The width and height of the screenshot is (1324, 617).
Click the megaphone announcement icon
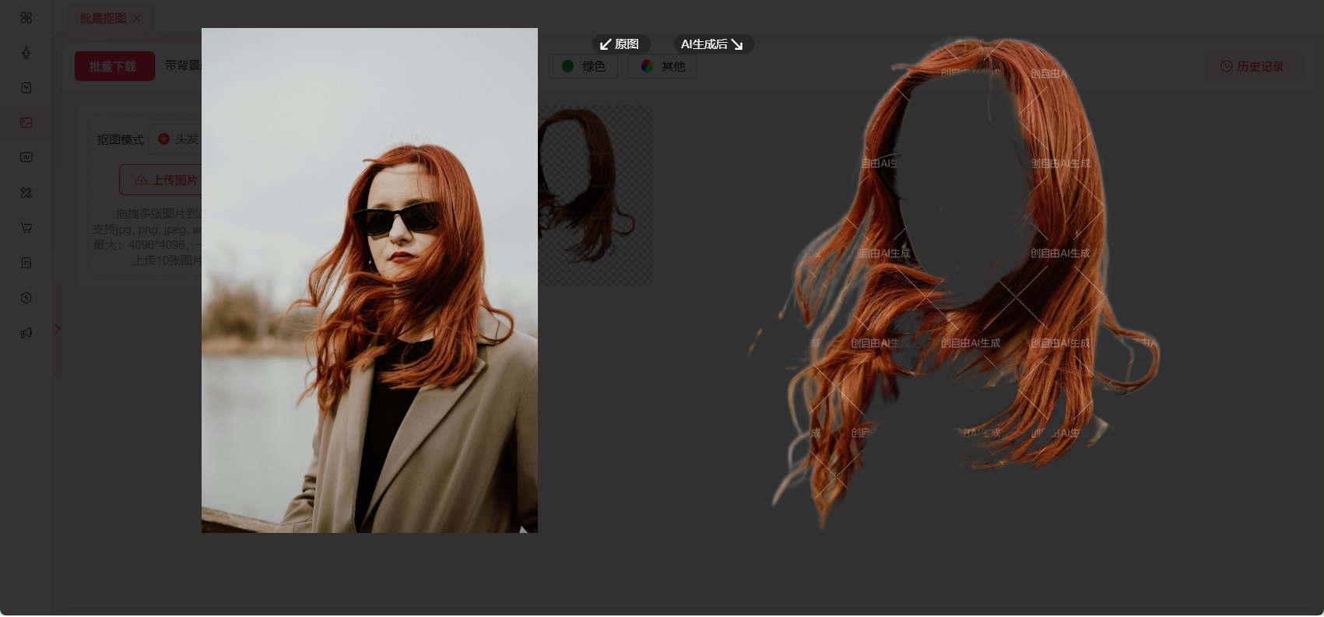(x=26, y=333)
